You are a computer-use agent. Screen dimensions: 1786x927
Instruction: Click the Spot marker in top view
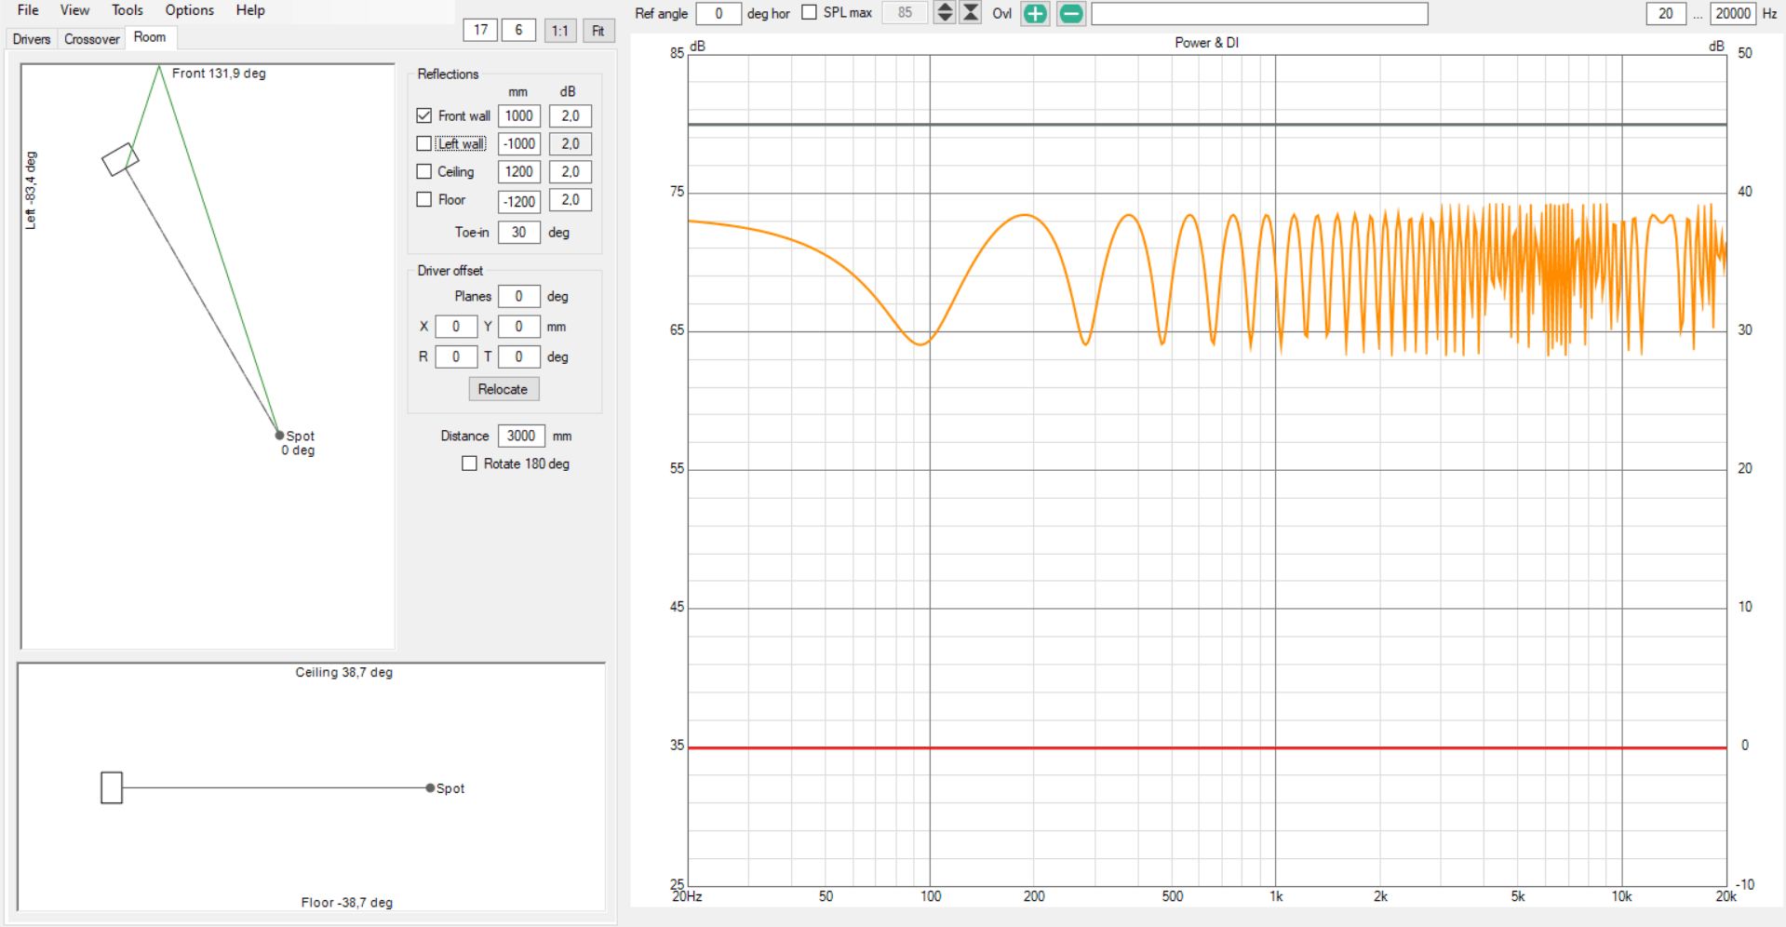coord(279,435)
